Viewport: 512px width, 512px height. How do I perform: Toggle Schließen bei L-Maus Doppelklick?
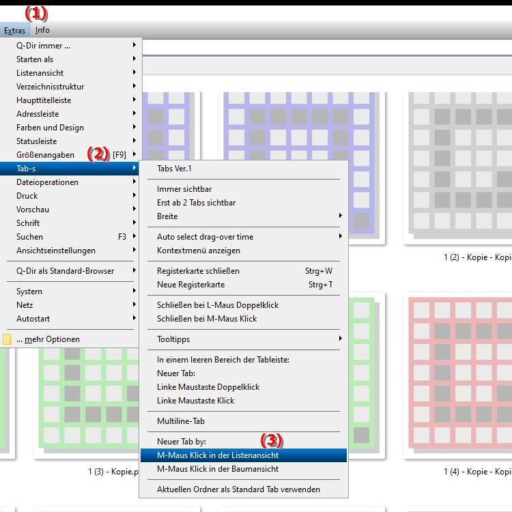(244, 305)
